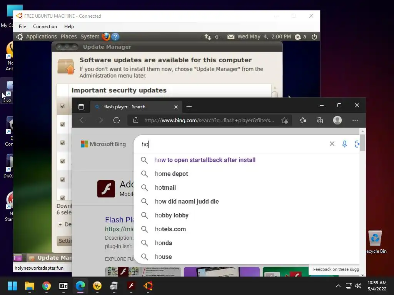Open Ubuntu help icon in panel
Screen dimensions: 394x295
coord(115,37)
